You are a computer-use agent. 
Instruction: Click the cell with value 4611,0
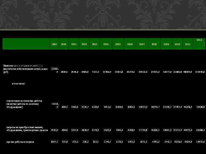(107, 107)
